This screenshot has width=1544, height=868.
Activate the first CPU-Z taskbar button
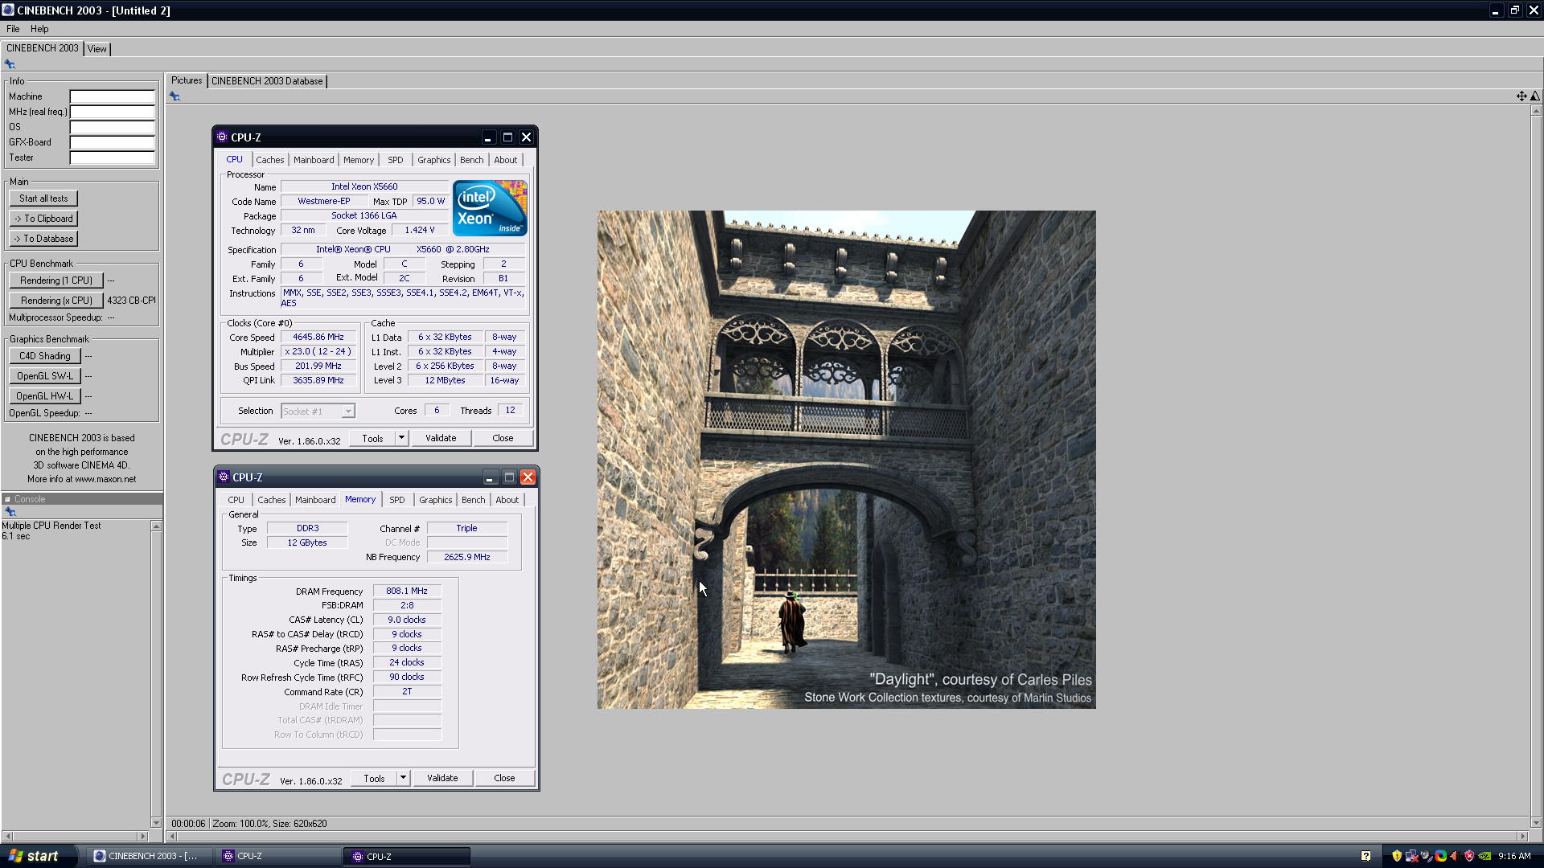point(279,856)
